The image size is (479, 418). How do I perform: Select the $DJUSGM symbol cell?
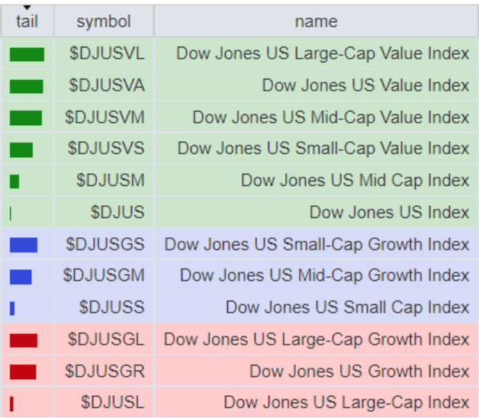point(104,275)
